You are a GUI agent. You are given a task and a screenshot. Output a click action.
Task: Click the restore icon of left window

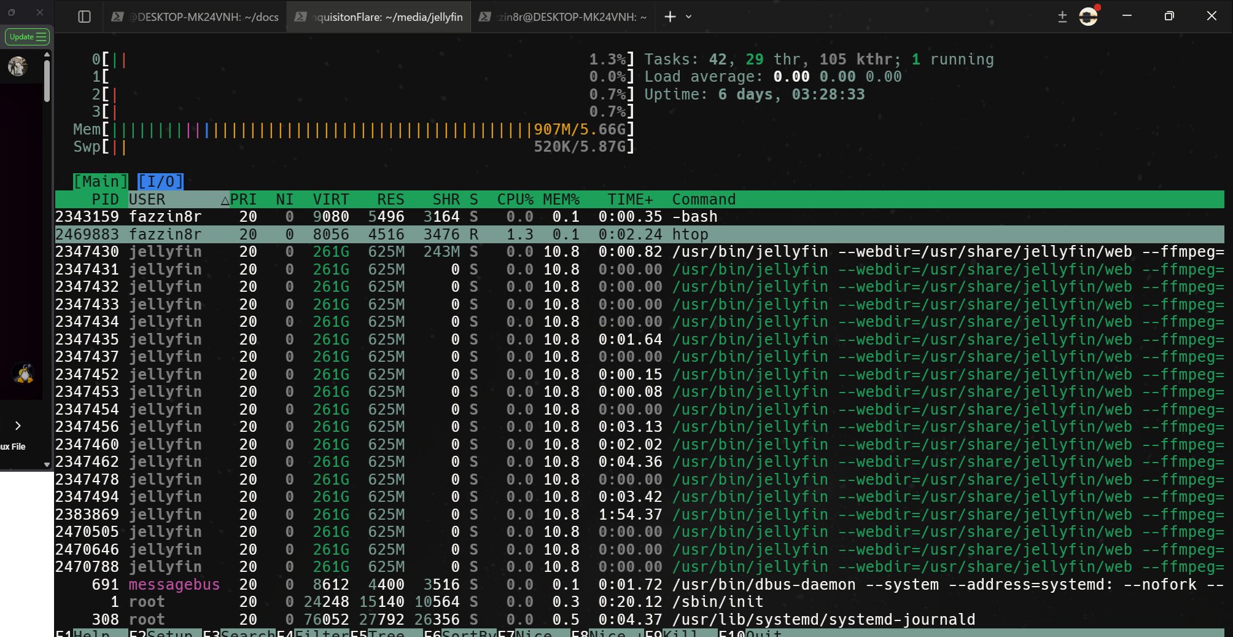11,12
